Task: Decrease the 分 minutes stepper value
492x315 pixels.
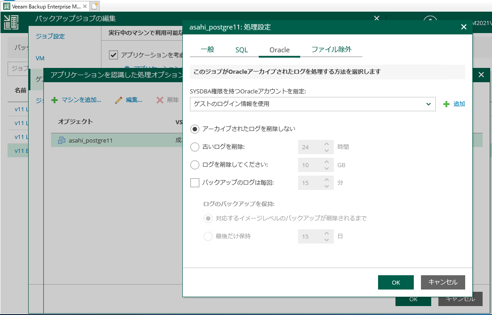Action: (x=327, y=186)
